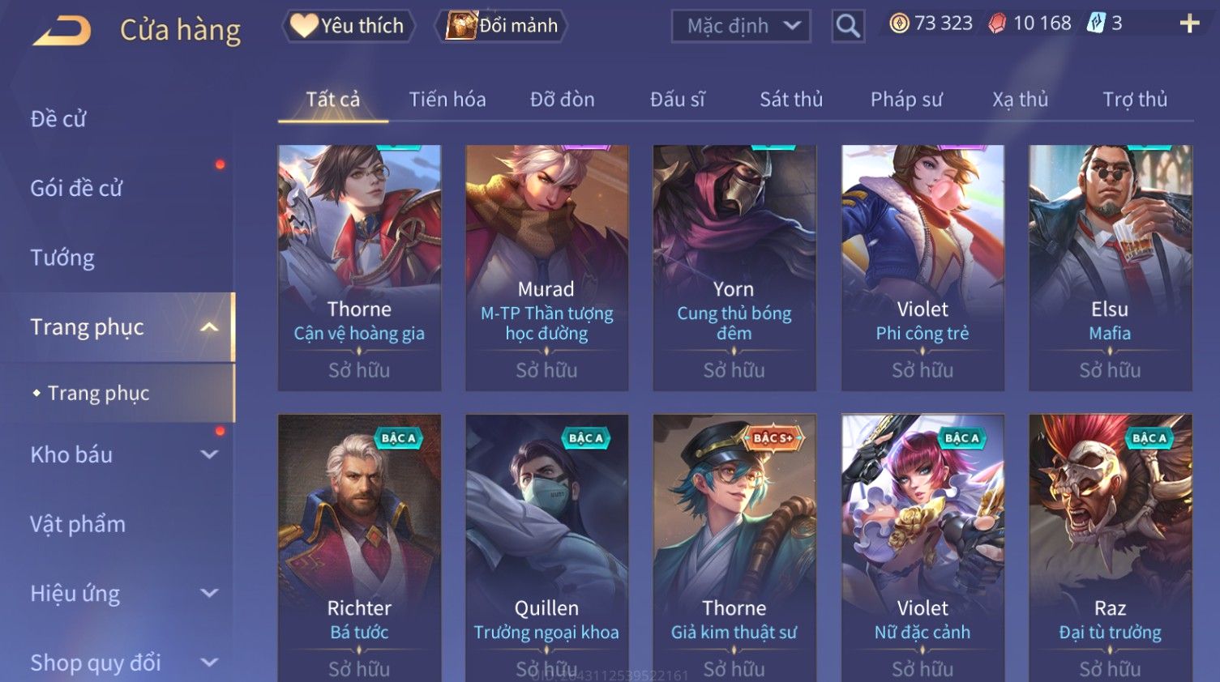Select the Pháp sư tab

click(906, 100)
